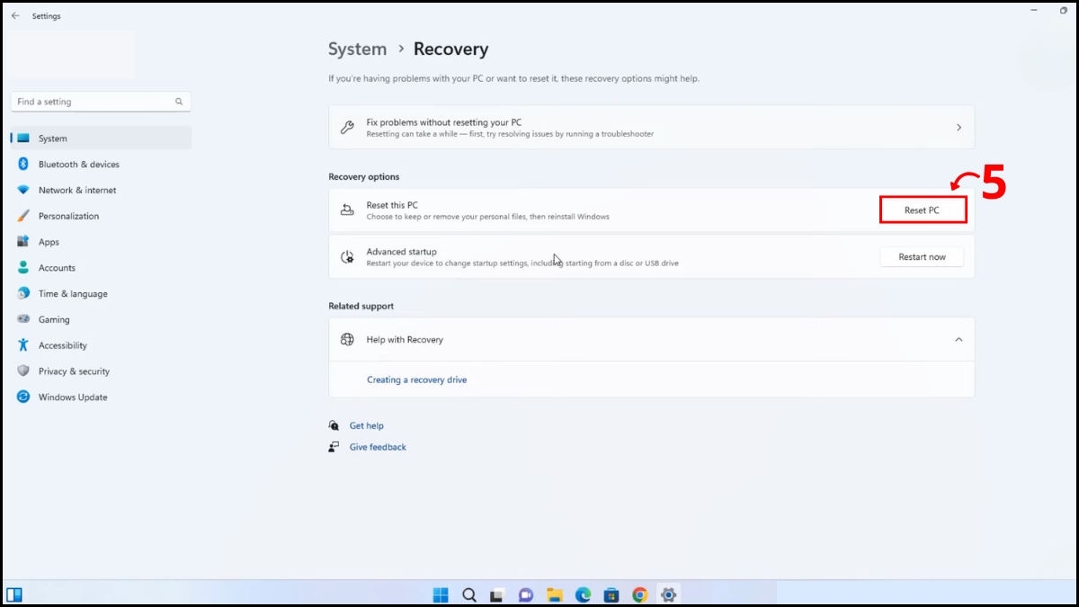1079x607 pixels.
Task: Open Chrome from the taskbar
Action: pos(639,594)
